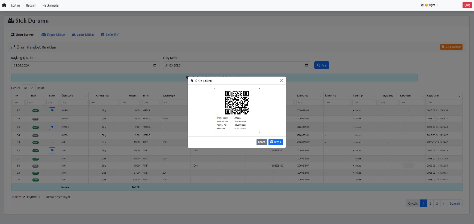Click the QR code on the product label
Screen dimensions: 474x224
(237, 103)
